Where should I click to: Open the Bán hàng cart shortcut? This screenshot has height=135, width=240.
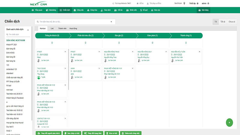click(x=203, y=10)
